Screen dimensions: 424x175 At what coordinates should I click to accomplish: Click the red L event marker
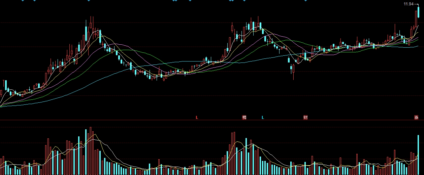[197, 118]
